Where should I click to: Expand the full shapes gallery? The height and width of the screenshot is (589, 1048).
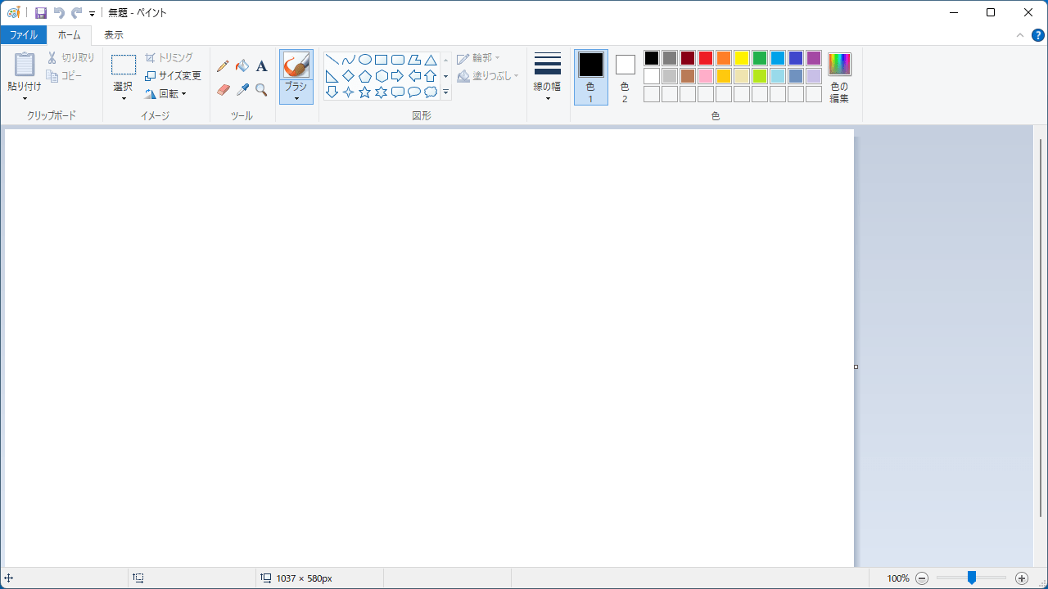click(x=446, y=92)
